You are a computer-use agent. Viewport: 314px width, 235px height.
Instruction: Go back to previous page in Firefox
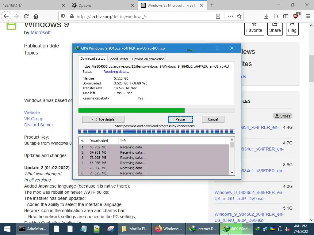coord(6,17)
